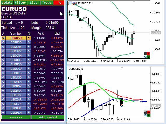Image resolution: width=166 pixels, height=124 pixels.
Task: Click the table icon on EURUSD,M1 chart
Action: (70, 3)
